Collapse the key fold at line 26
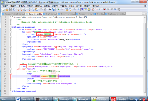Screen dimensions: 148x101 coord(10,74)
